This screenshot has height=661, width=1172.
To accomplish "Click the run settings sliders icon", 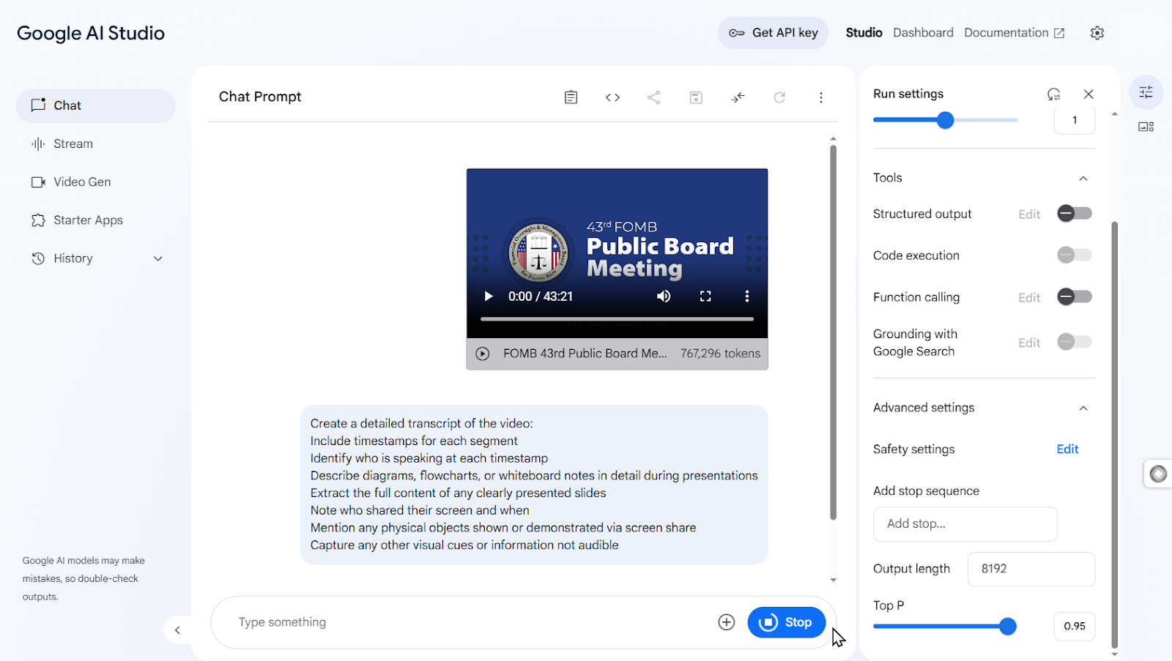I will (1146, 92).
